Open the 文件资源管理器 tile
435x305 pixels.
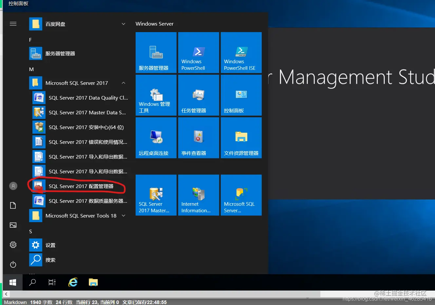tap(241, 138)
